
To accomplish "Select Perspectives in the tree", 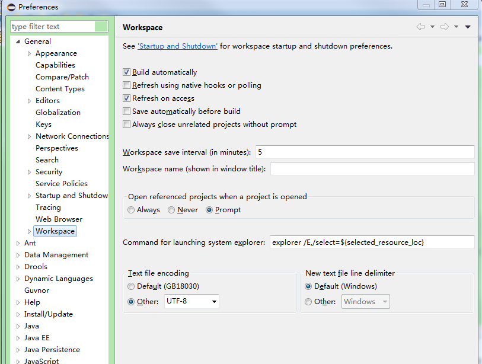I will point(57,148).
